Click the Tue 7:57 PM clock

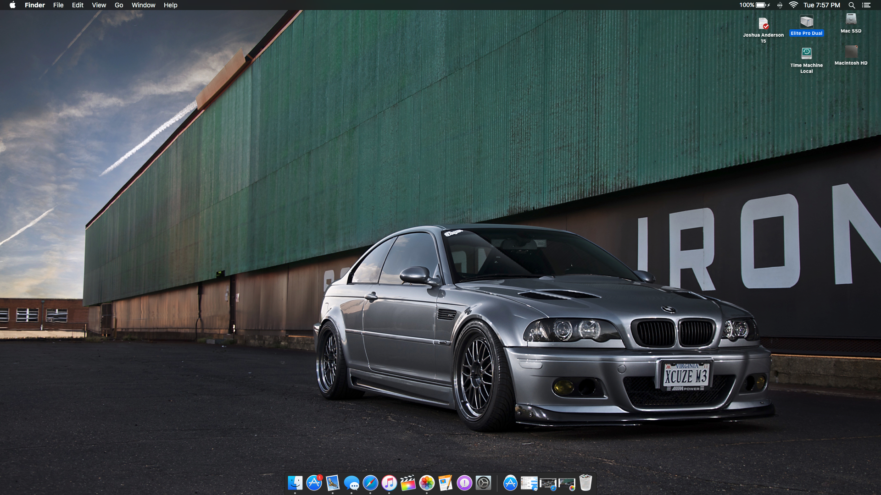point(822,5)
